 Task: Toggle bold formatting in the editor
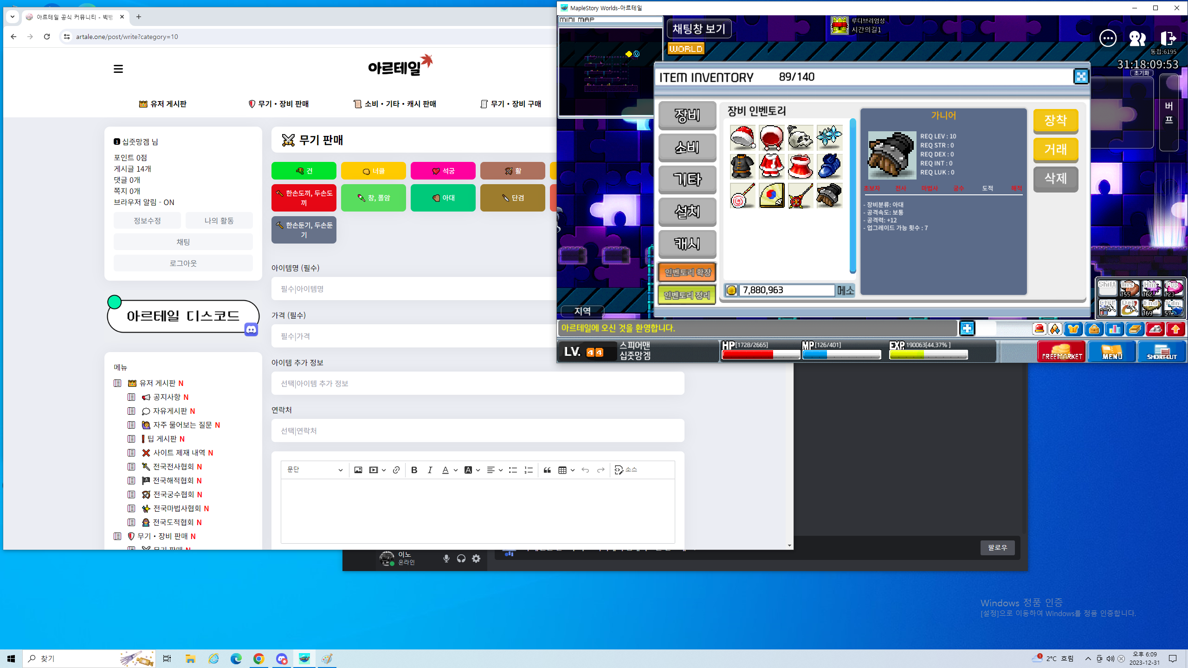point(414,470)
